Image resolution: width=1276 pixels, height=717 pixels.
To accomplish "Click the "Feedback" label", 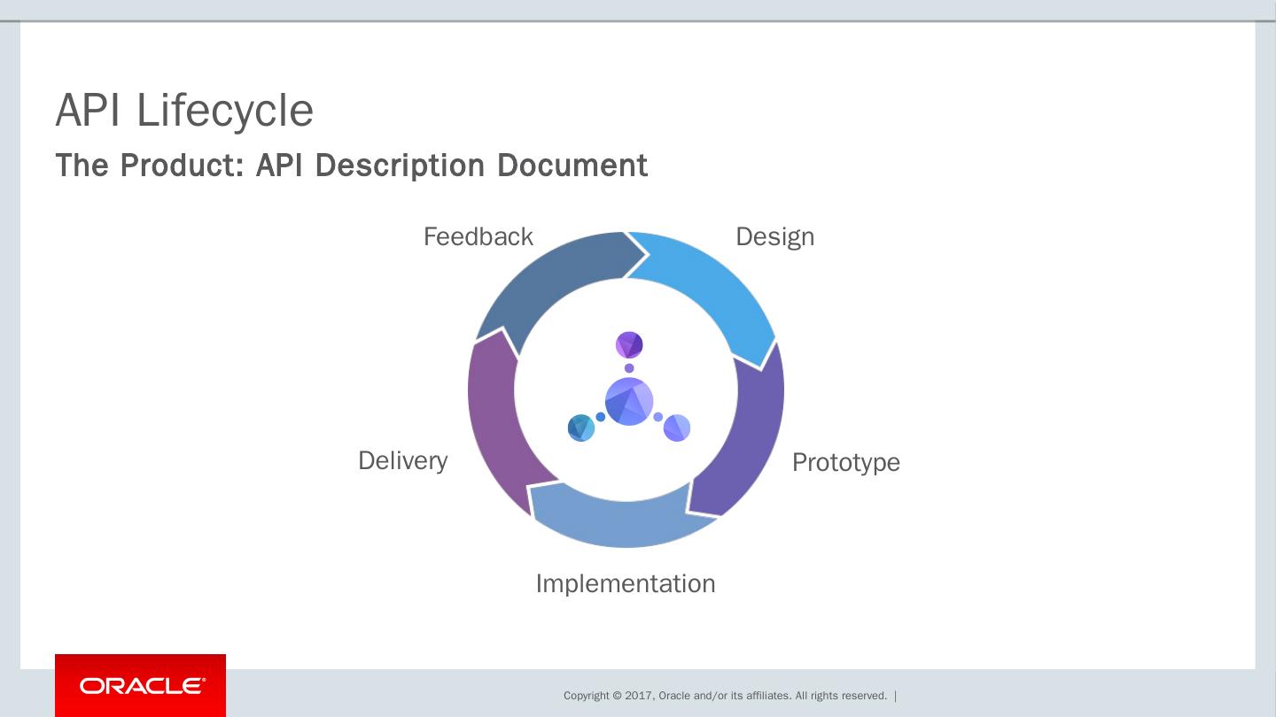I will pos(478,236).
